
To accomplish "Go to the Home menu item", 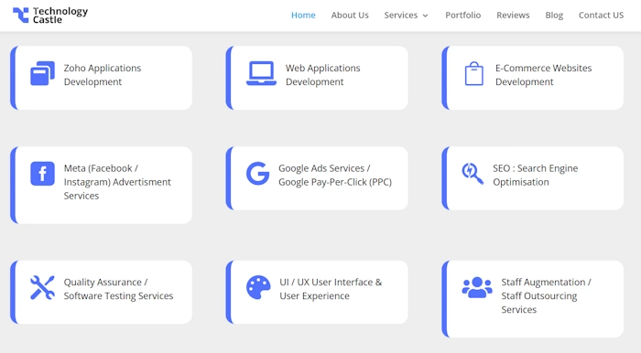I will (x=303, y=16).
